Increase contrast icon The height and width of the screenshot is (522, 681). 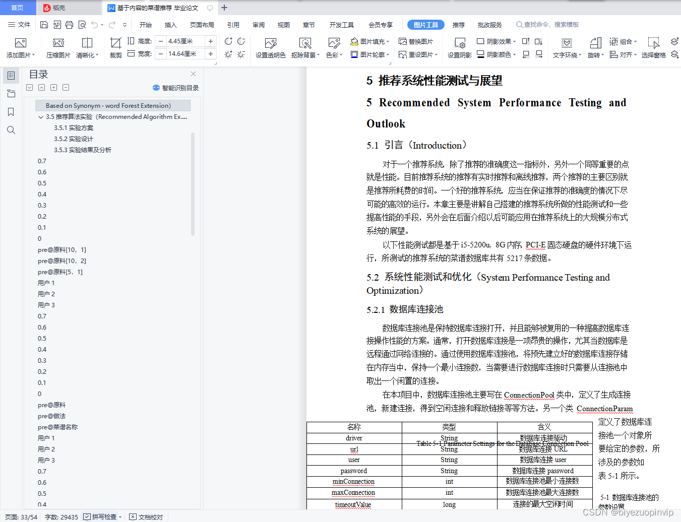click(x=228, y=41)
